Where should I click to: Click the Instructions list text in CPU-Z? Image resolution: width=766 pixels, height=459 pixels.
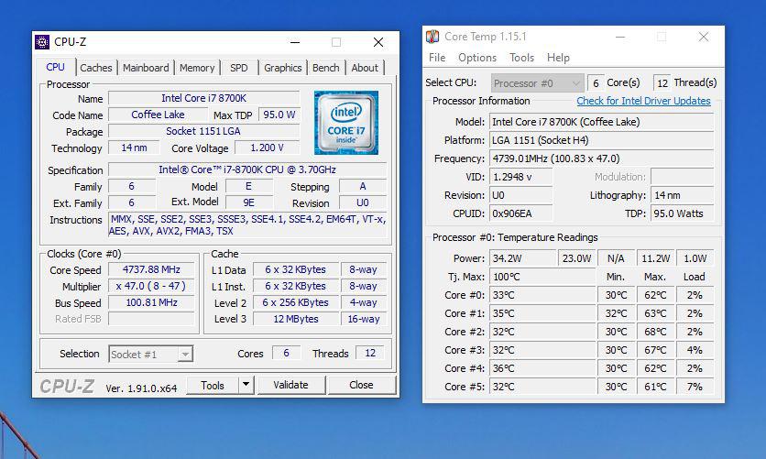247,225
